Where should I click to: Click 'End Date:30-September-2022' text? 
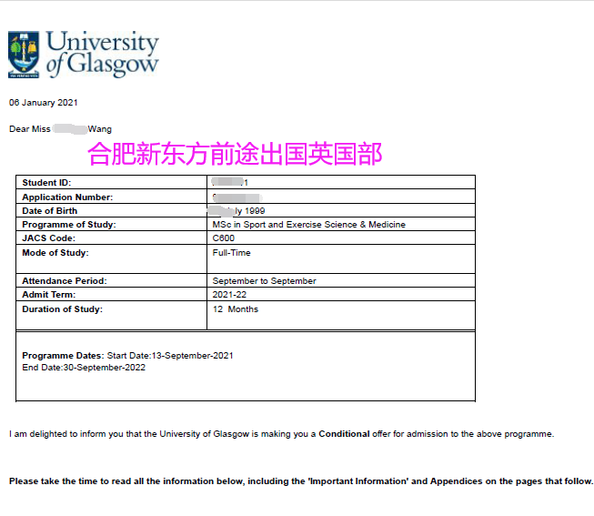coord(84,368)
